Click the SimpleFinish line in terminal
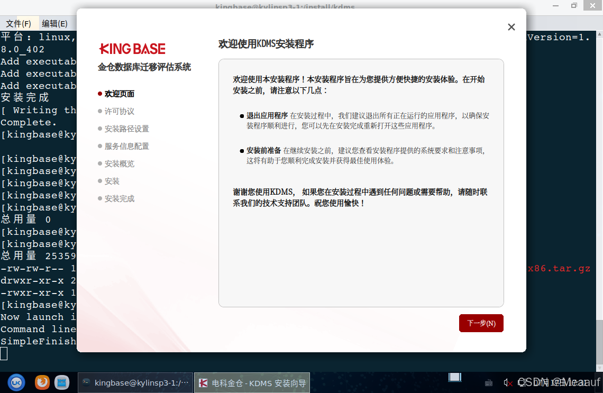Image resolution: width=603 pixels, height=393 pixels. pos(38,341)
